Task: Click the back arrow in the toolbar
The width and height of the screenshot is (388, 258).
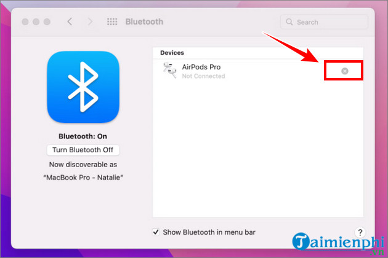Action: [70, 21]
